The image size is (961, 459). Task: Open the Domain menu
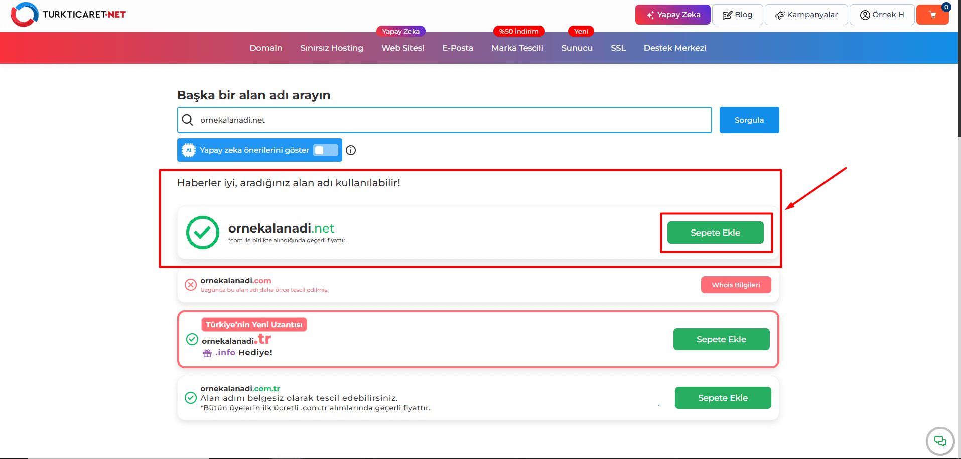[x=266, y=48]
